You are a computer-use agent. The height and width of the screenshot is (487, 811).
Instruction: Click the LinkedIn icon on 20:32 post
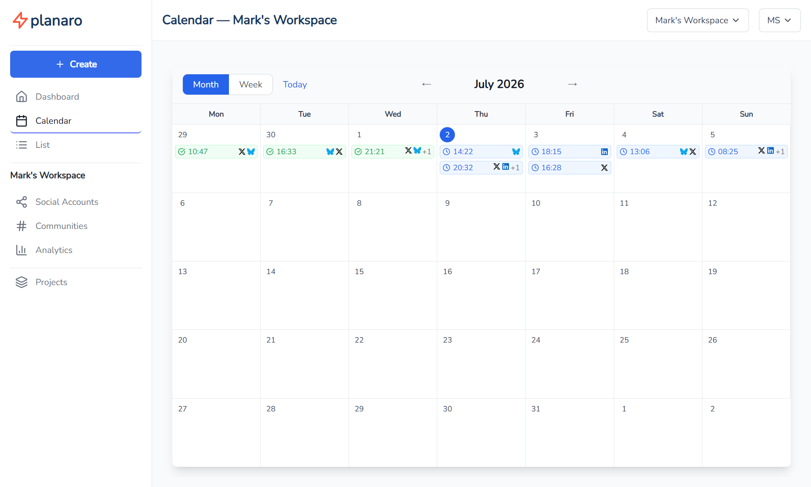tap(506, 167)
